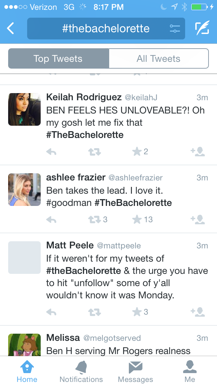The width and height of the screenshot is (217, 386).
Task: Retweet ashlee frazier's tweet
Action: pos(95,220)
